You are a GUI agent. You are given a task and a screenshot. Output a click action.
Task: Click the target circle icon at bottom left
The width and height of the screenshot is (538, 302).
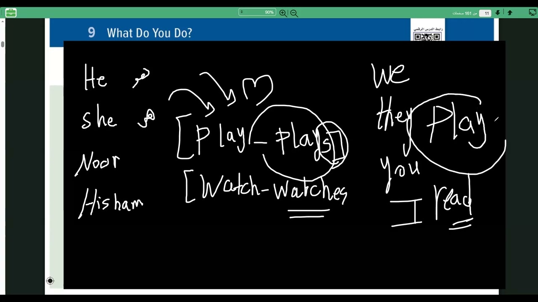click(50, 281)
